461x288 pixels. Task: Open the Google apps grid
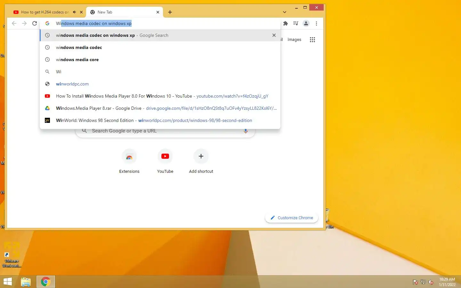312,40
